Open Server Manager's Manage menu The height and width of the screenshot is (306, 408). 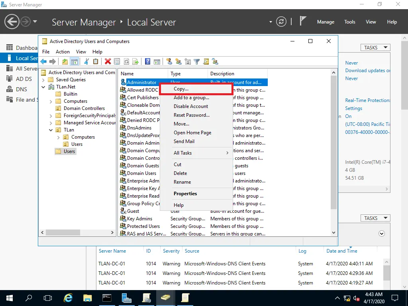[x=326, y=22]
